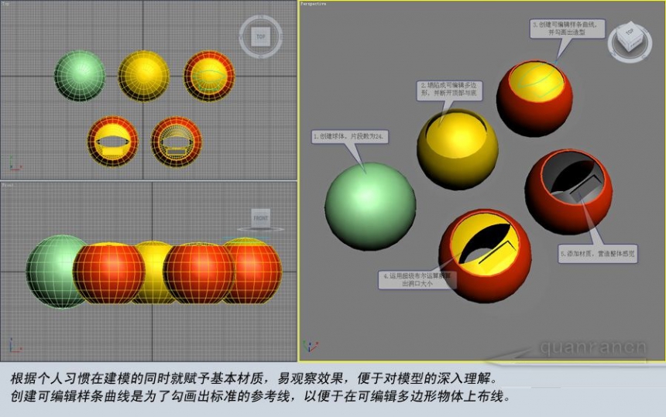Click caption line starting '根据个人习惯在建模'

(253, 378)
